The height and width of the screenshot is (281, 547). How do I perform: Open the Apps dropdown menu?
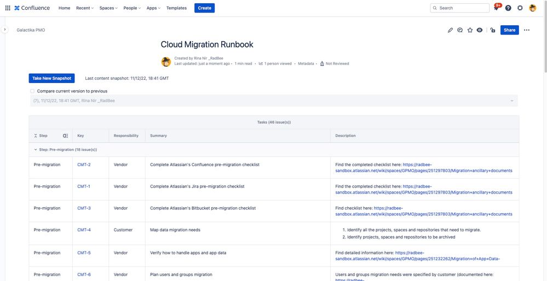[x=153, y=8]
